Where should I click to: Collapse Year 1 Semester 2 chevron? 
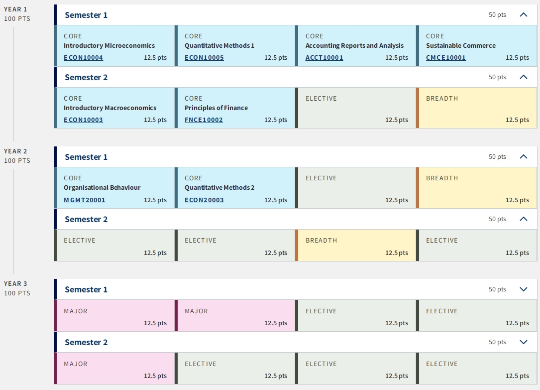point(523,77)
